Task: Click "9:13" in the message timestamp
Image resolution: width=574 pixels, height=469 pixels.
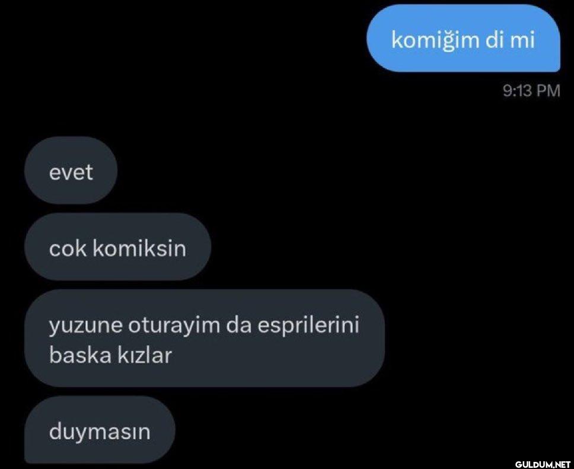Action: [517, 91]
